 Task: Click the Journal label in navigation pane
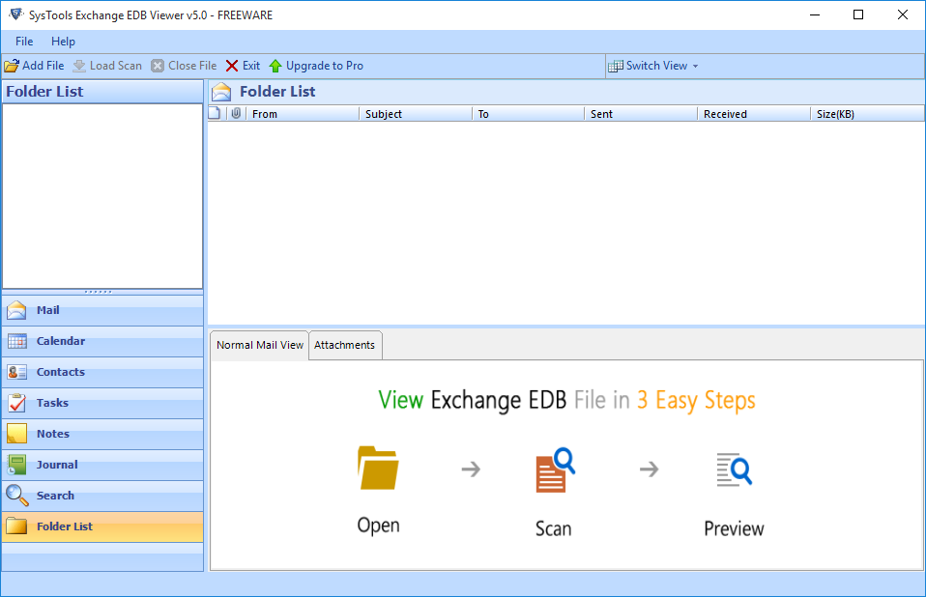coord(57,465)
